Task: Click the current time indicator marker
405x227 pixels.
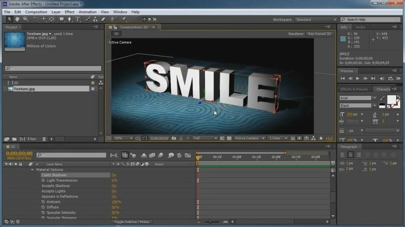Action: point(198,157)
